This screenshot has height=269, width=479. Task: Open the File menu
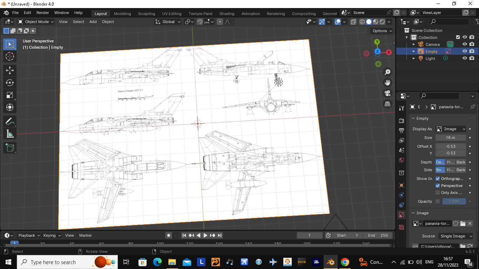click(x=15, y=13)
